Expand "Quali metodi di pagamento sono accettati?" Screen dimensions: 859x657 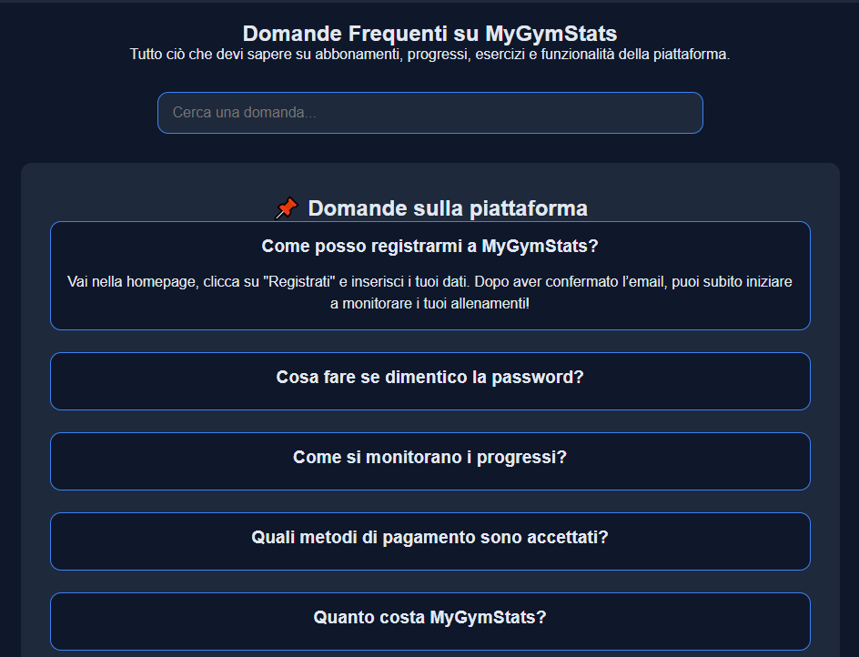tap(429, 541)
